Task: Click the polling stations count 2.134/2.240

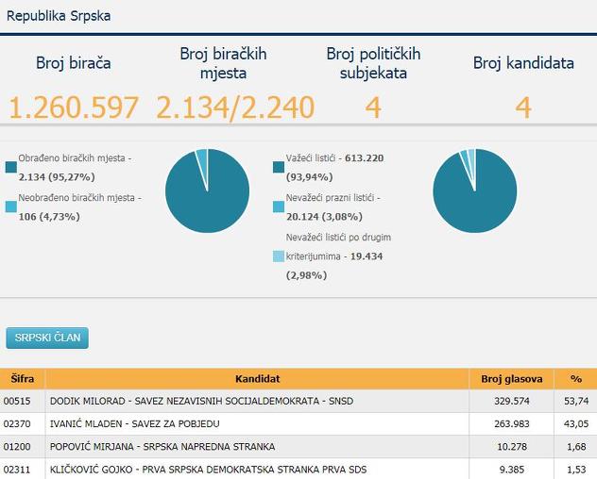Action: 235,107
